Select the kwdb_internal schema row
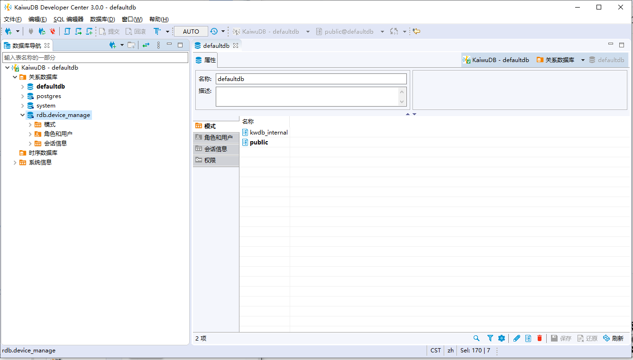 265,133
